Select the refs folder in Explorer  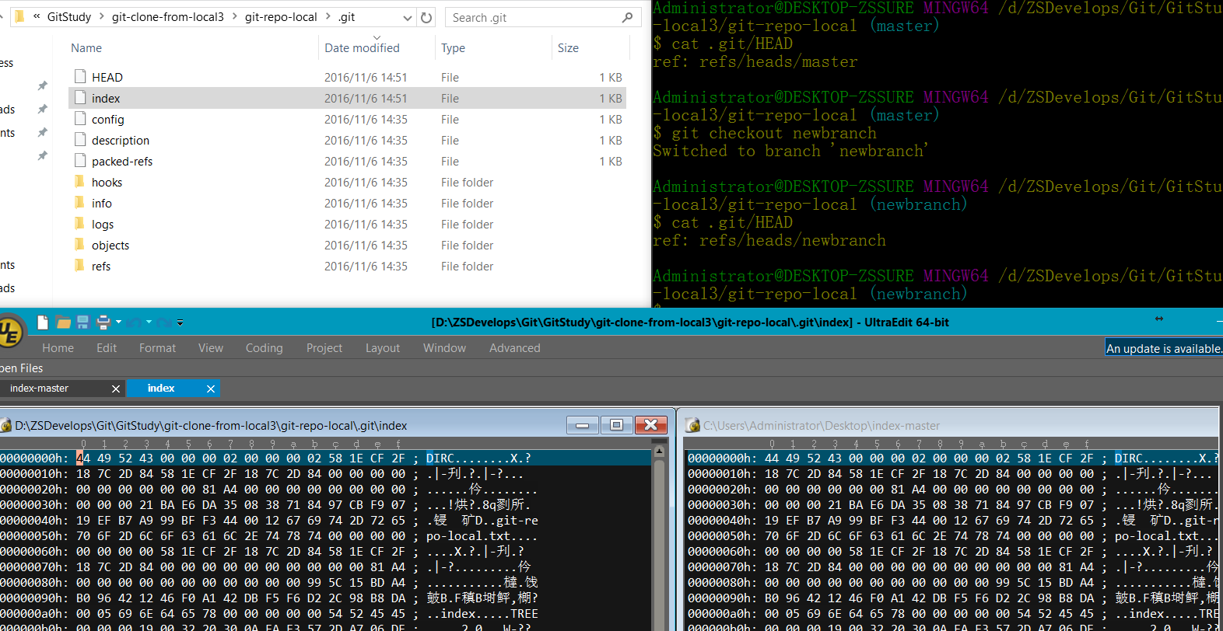point(348,266)
